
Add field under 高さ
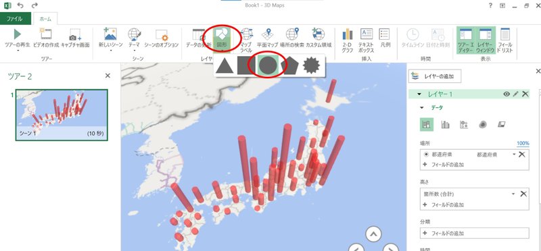[x=444, y=204]
